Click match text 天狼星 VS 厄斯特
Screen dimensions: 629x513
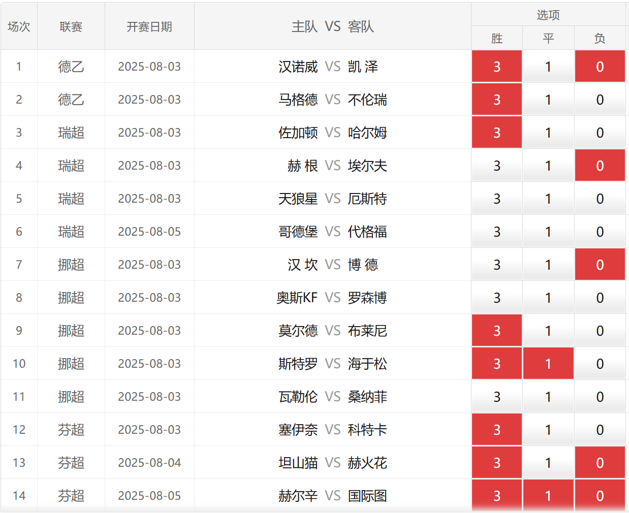click(x=333, y=199)
